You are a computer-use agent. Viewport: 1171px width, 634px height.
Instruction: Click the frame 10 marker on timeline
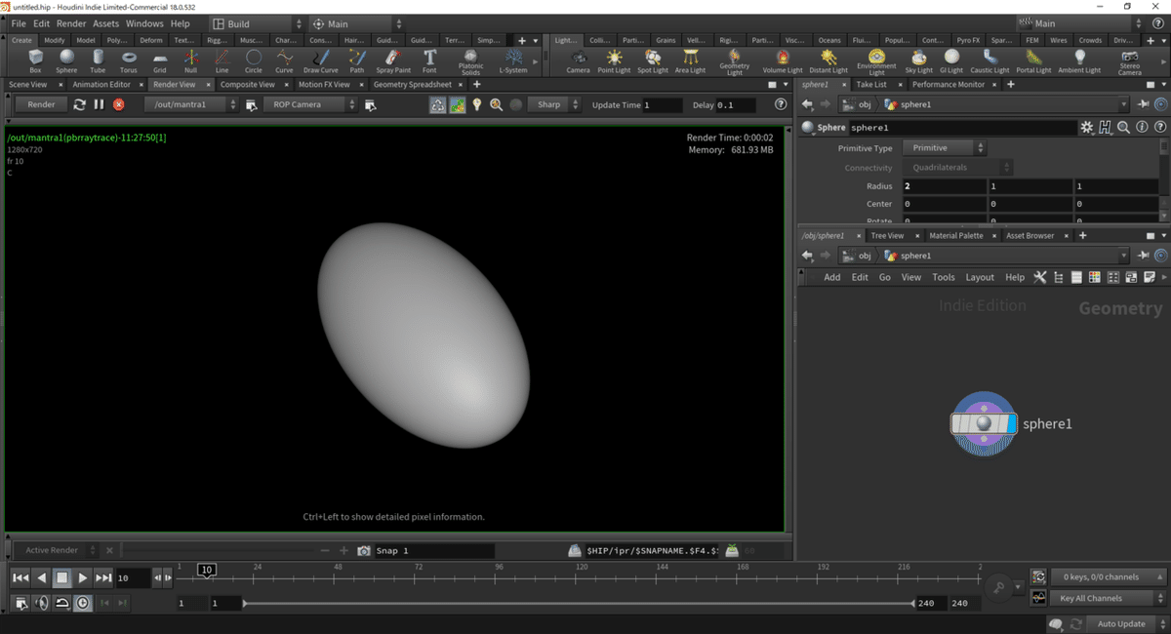point(207,570)
